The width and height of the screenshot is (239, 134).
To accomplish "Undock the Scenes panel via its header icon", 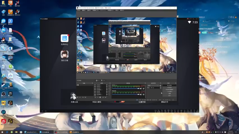I will coord(92,83).
